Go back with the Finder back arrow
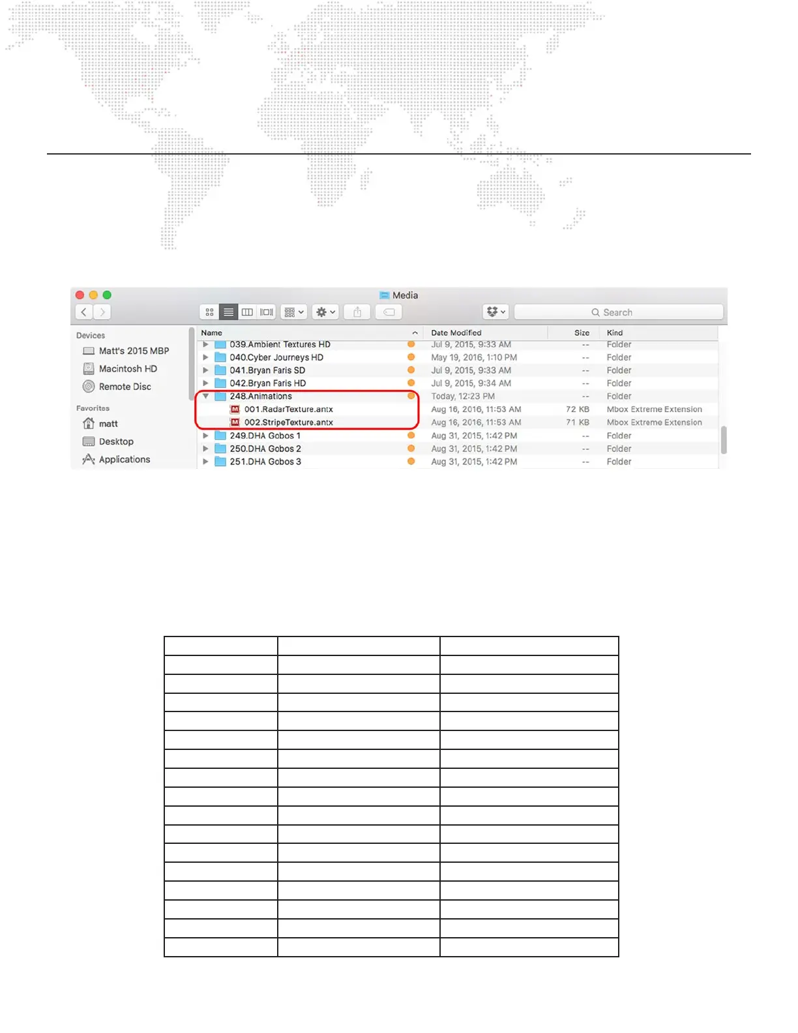798x1033 pixels. [84, 312]
